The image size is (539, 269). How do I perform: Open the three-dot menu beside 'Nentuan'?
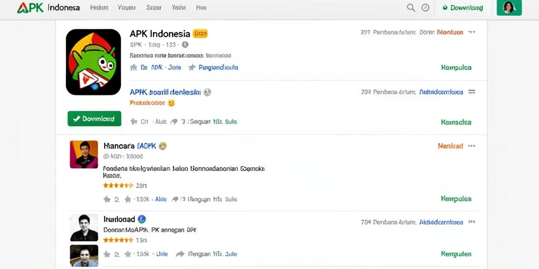click(472, 32)
